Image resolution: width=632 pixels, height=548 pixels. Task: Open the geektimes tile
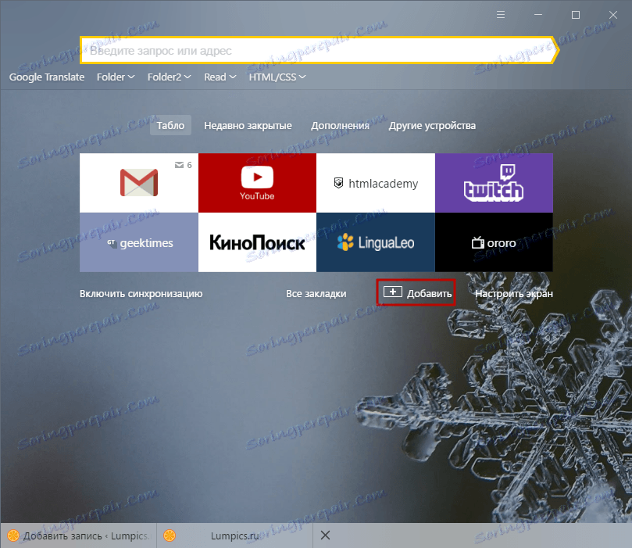[139, 242]
